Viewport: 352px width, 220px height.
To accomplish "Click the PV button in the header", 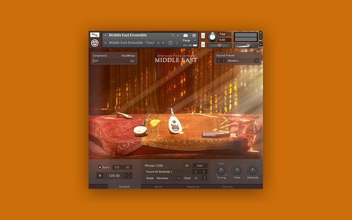I will (261, 45).
